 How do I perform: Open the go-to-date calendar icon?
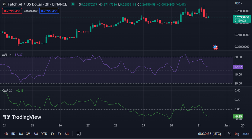pos(79,134)
